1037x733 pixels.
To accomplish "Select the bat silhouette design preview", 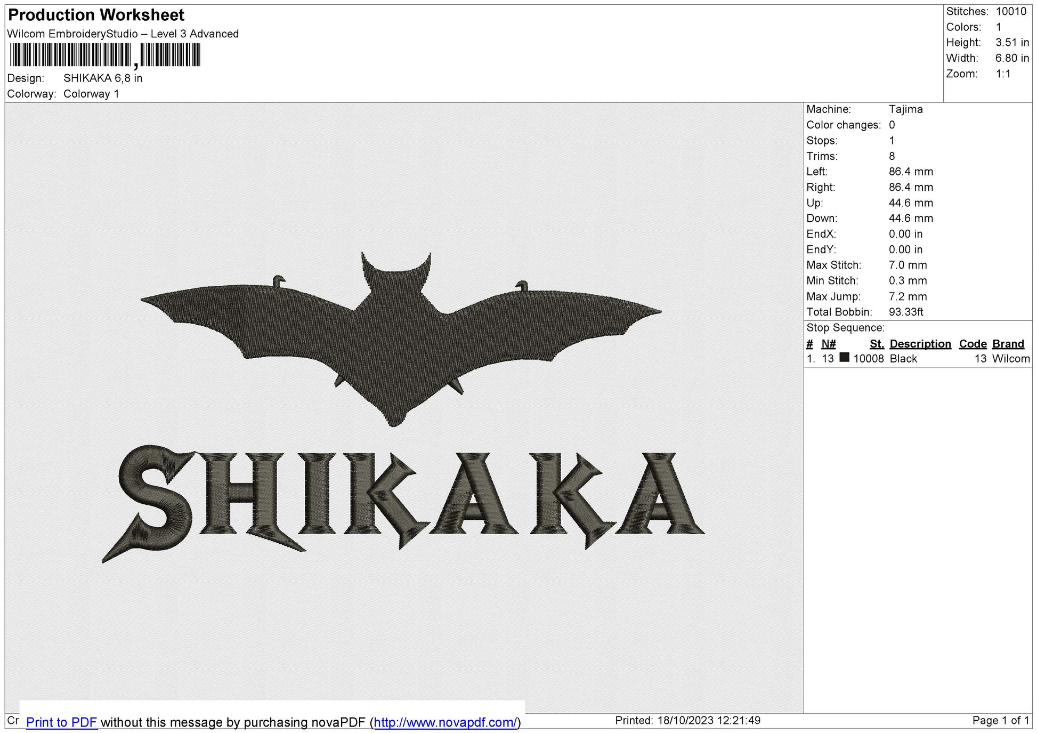I will [400, 331].
